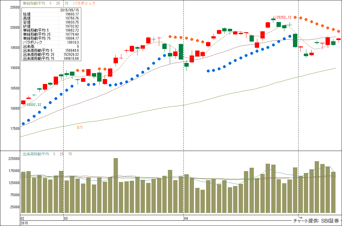
Task: Click the 出来高移動平均 legend in volume panel
Action: [36, 154]
